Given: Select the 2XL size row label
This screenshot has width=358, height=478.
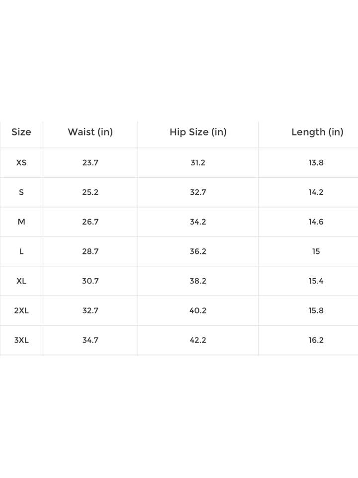Looking at the screenshot, I should 21,310.
